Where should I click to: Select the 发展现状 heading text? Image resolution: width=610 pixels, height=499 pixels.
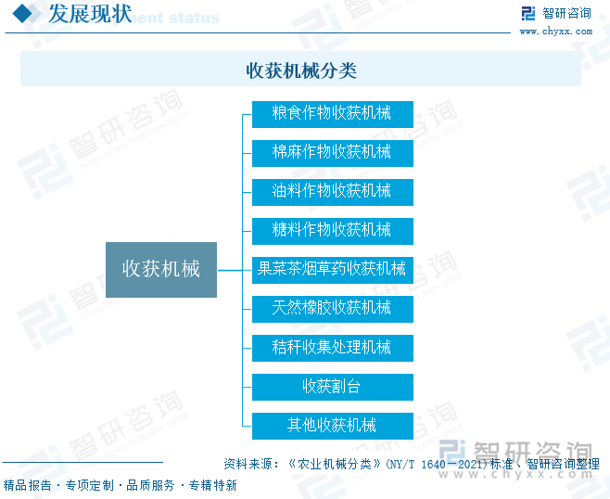pos(89,14)
